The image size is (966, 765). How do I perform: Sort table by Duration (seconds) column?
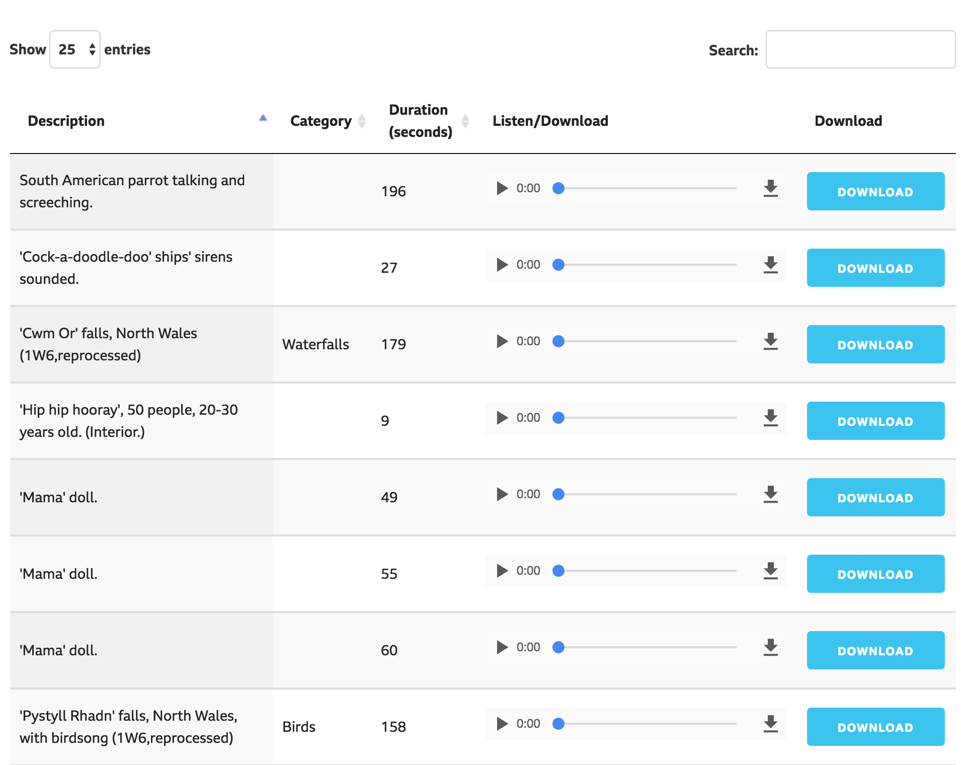420,121
